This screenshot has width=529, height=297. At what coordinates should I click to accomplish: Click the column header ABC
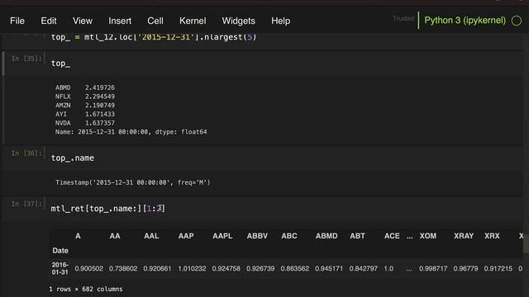click(x=289, y=236)
